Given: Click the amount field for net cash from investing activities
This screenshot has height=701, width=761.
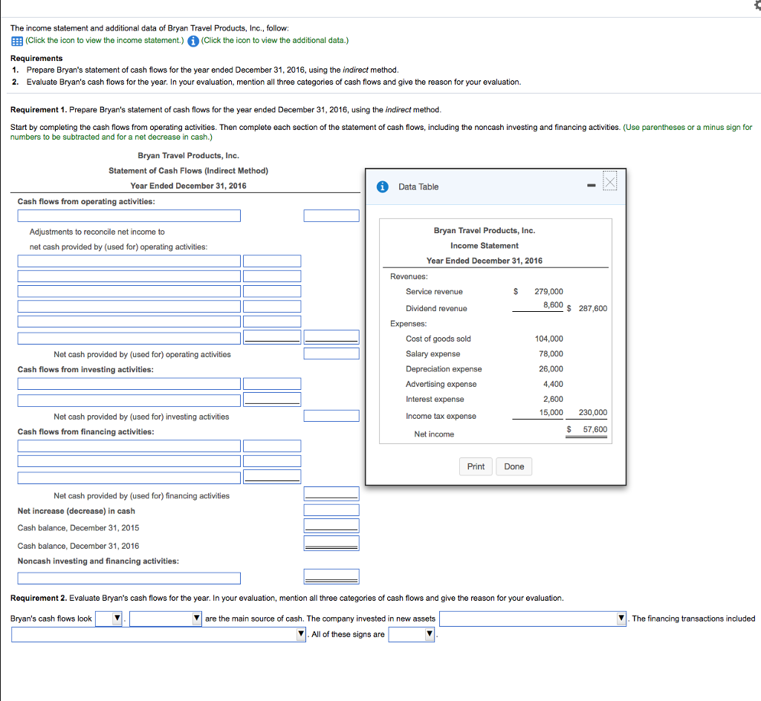Looking at the screenshot, I should point(331,415).
